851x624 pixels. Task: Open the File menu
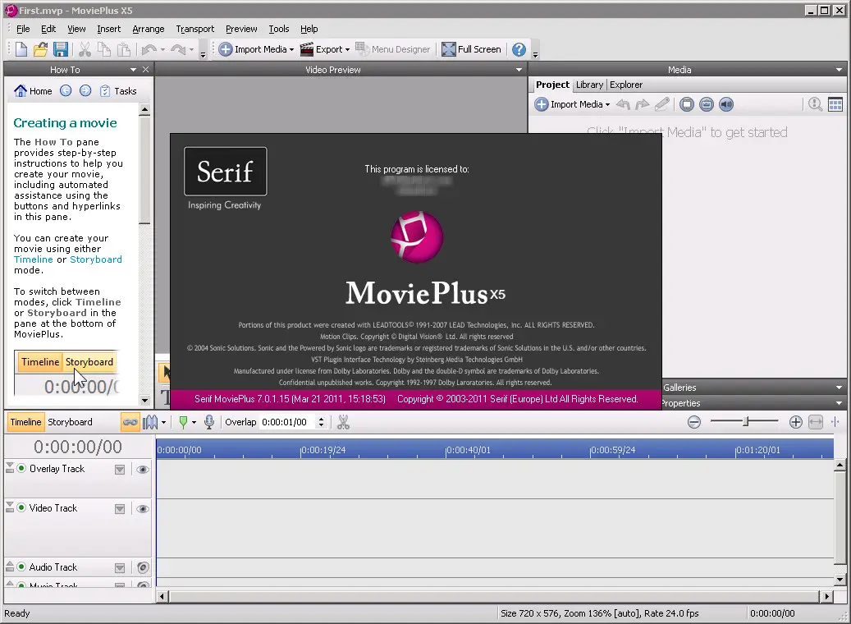tap(23, 29)
